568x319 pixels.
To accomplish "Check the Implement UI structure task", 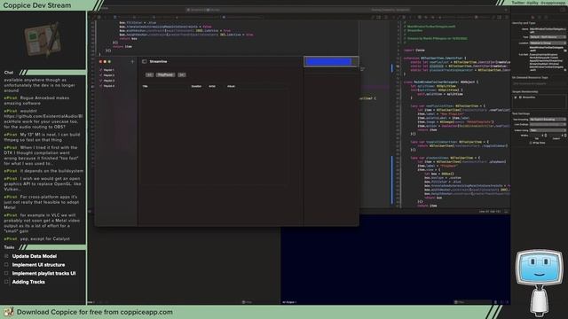I will (x=6, y=265).
